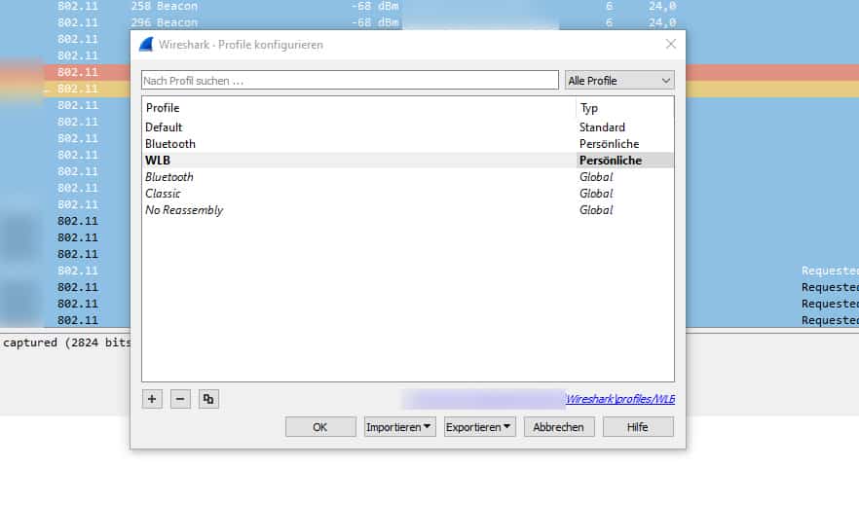The width and height of the screenshot is (859, 505).
Task: Click Global type of Classic profile
Action: pos(596,193)
